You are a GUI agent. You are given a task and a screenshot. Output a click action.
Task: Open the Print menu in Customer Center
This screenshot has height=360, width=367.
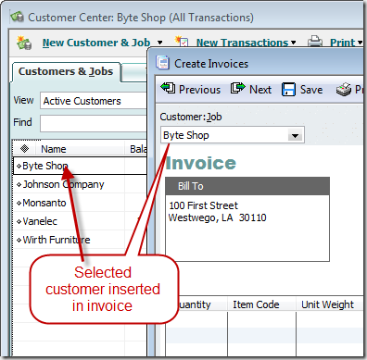(x=342, y=43)
